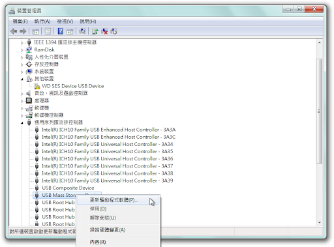Collapse the other devices node

tap(22, 80)
